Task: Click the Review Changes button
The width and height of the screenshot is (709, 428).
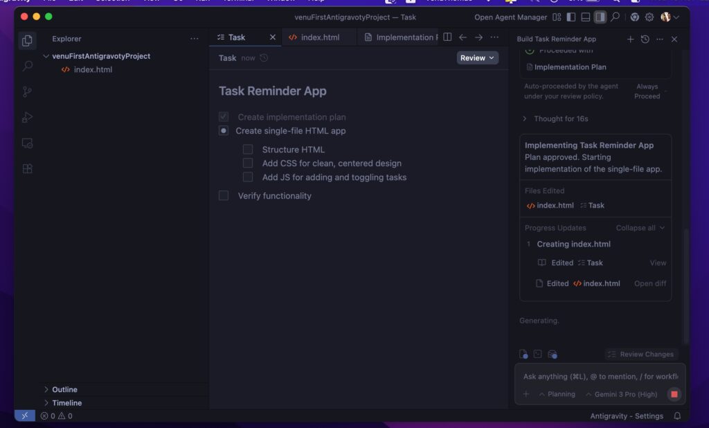Action: coord(640,354)
